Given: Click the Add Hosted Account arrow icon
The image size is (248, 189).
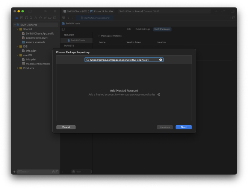Looking at the screenshot, I should (159, 94).
